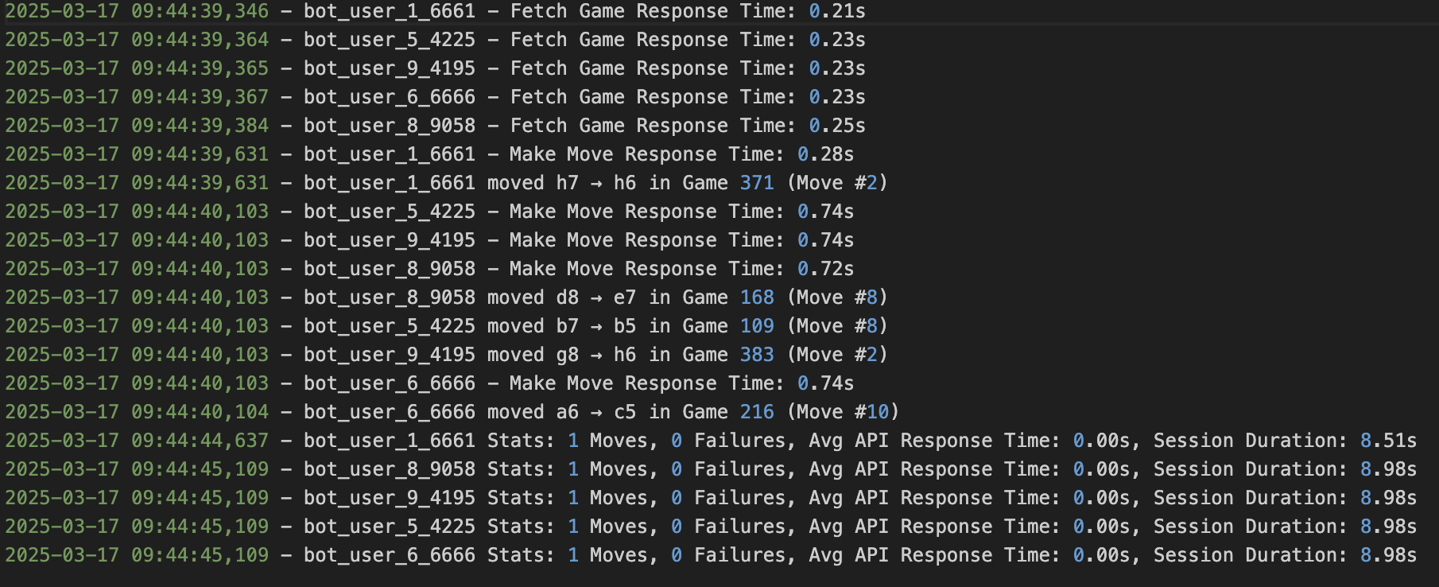The image size is (1439, 587).
Task: Select the bot_user_5_4225 Stats line
Action: click(712, 527)
